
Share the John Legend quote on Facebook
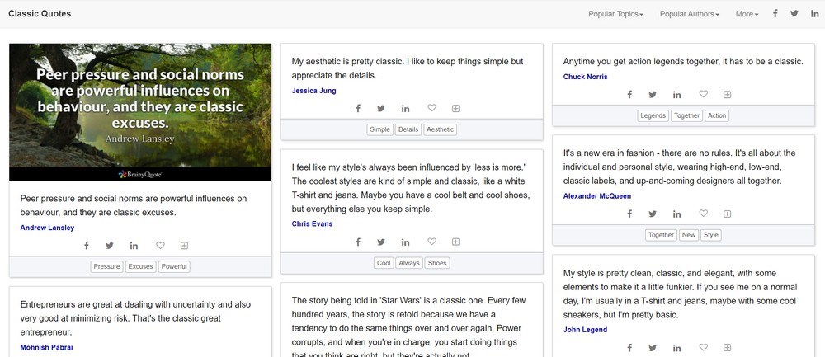click(x=629, y=348)
